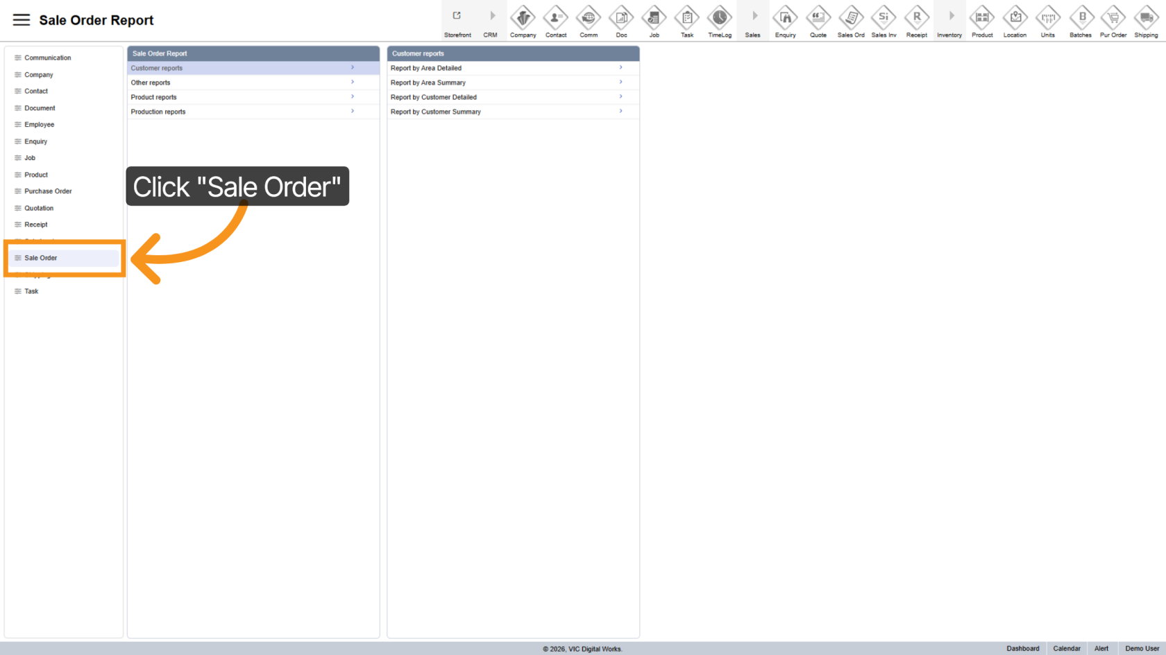Open Dashboard from the footer bar

point(1023,649)
